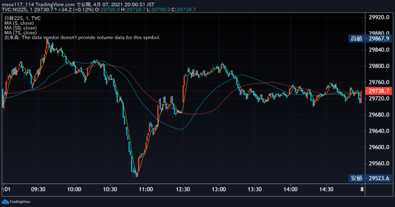The image size is (395, 207).
Task: Click the 29680.0 price axis value
Action: point(379,115)
